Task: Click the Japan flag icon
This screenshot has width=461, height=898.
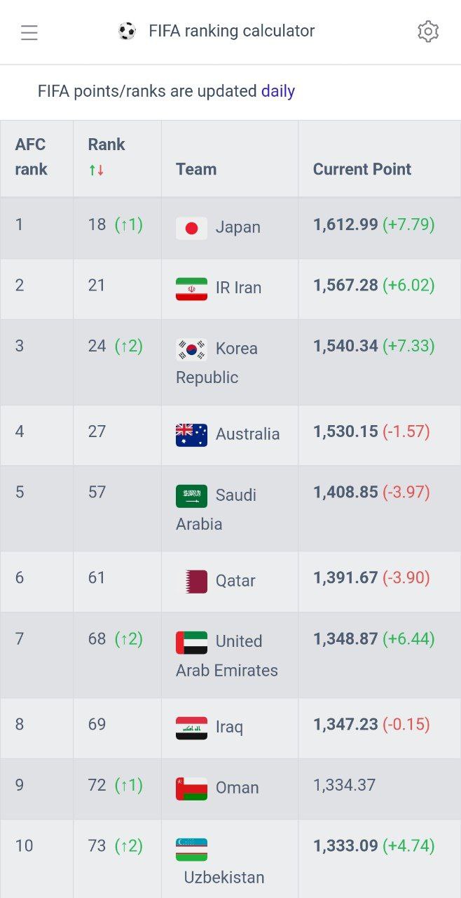Action: pos(191,227)
